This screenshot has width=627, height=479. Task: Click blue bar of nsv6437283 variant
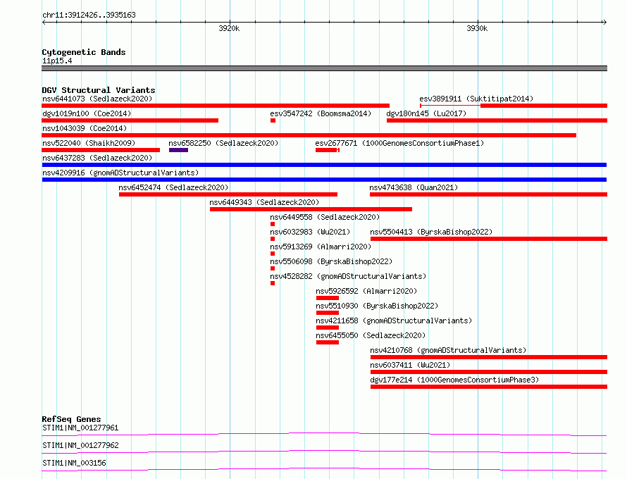pyautogui.click(x=324, y=165)
